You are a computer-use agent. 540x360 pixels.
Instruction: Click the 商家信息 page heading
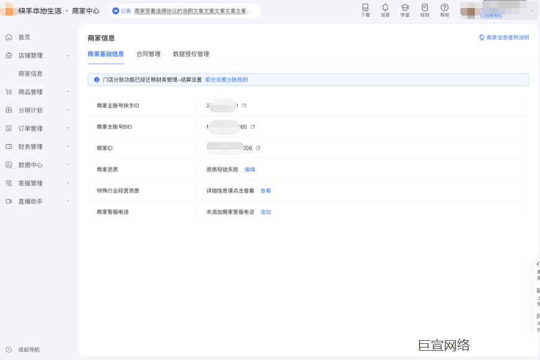(x=101, y=38)
